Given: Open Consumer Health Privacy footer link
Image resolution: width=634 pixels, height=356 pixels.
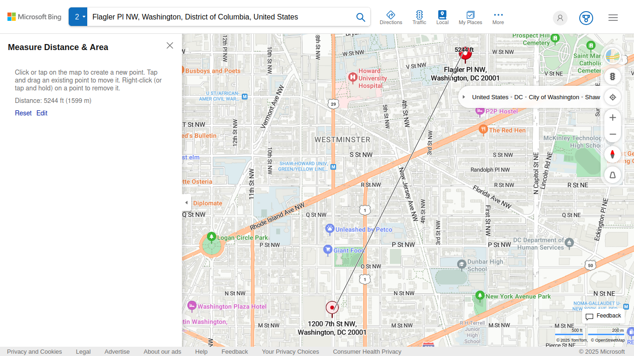Looking at the screenshot, I should click(367, 351).
